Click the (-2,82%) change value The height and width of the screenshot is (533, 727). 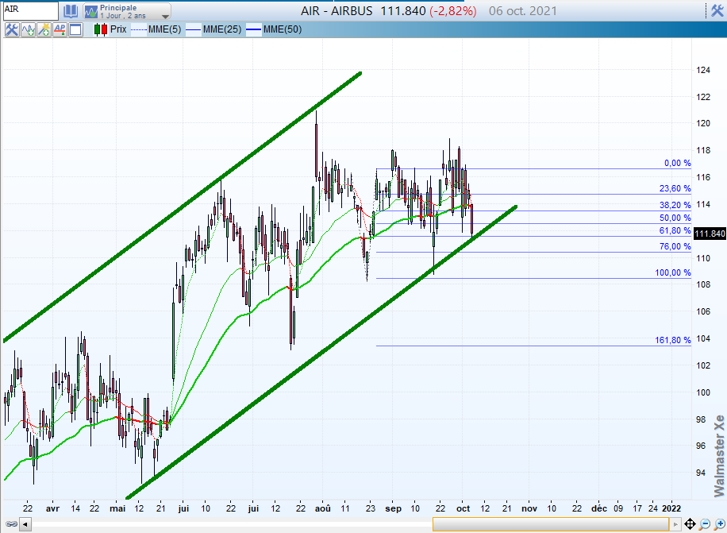(x=453, y=11)
